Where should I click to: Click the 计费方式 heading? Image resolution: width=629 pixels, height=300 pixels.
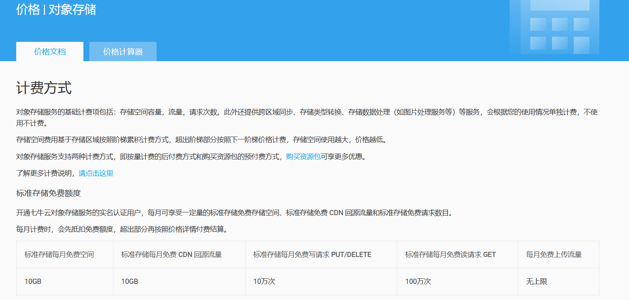(44, 88)
